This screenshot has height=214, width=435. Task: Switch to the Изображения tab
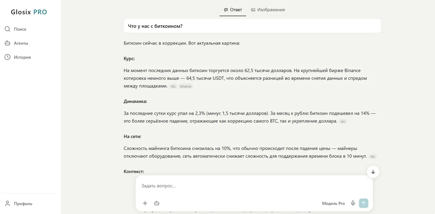coord(268,10)
